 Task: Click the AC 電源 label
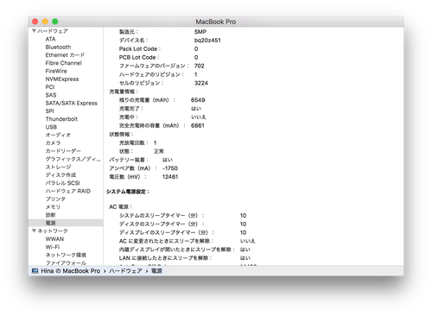point(120,206)
